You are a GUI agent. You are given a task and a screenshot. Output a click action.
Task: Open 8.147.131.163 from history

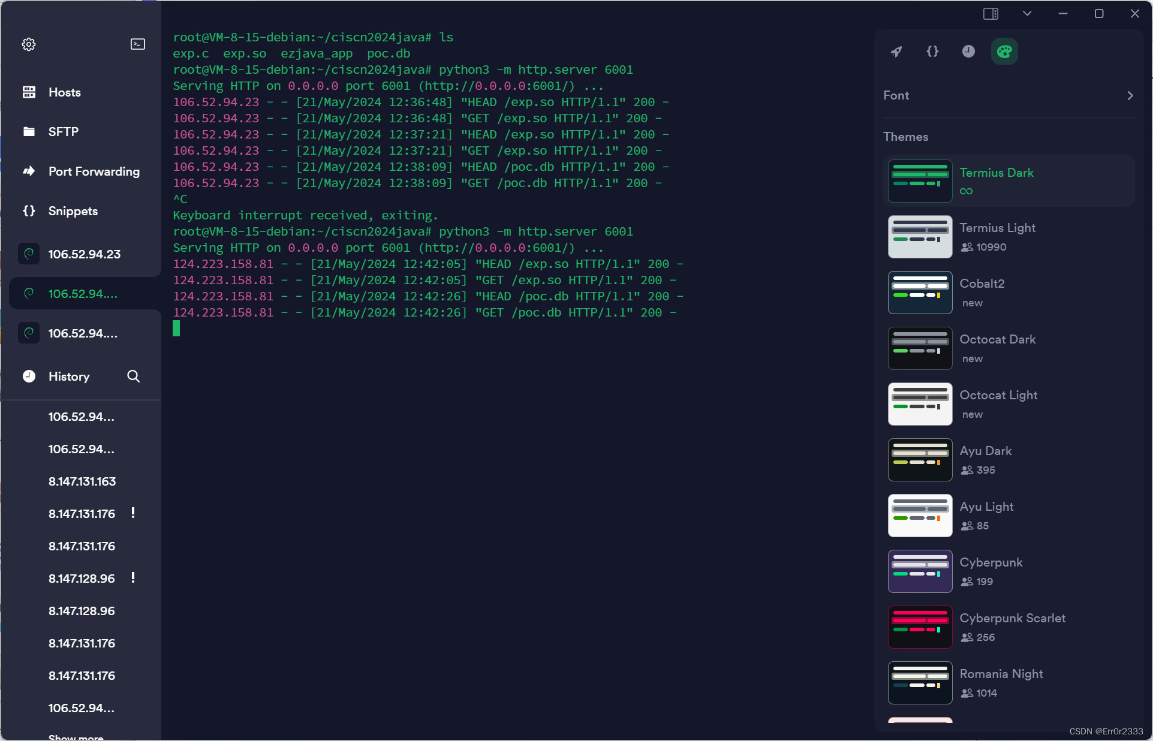pyautogui.click(x=82, y=481)
